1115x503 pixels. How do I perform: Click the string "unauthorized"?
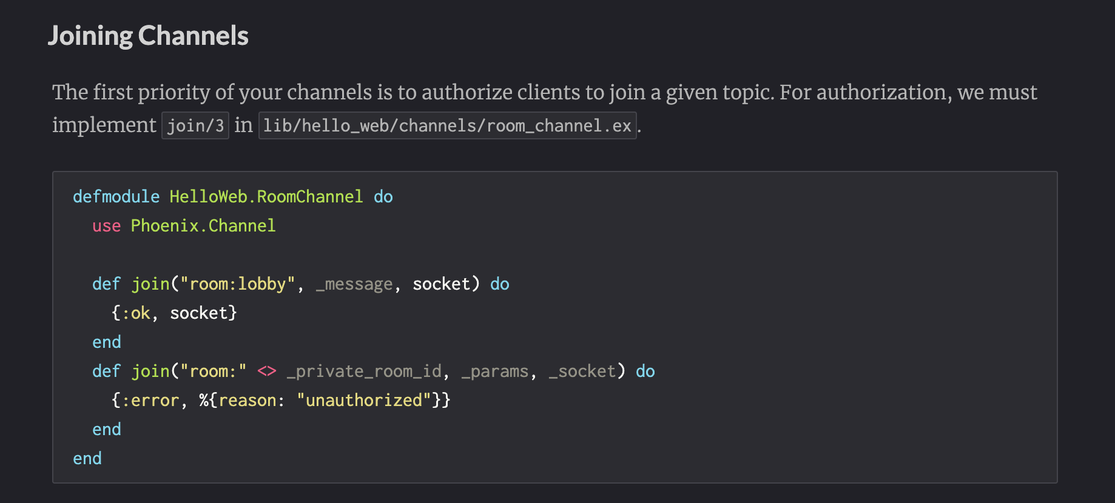pyautogui.click(x=364, y=400)
